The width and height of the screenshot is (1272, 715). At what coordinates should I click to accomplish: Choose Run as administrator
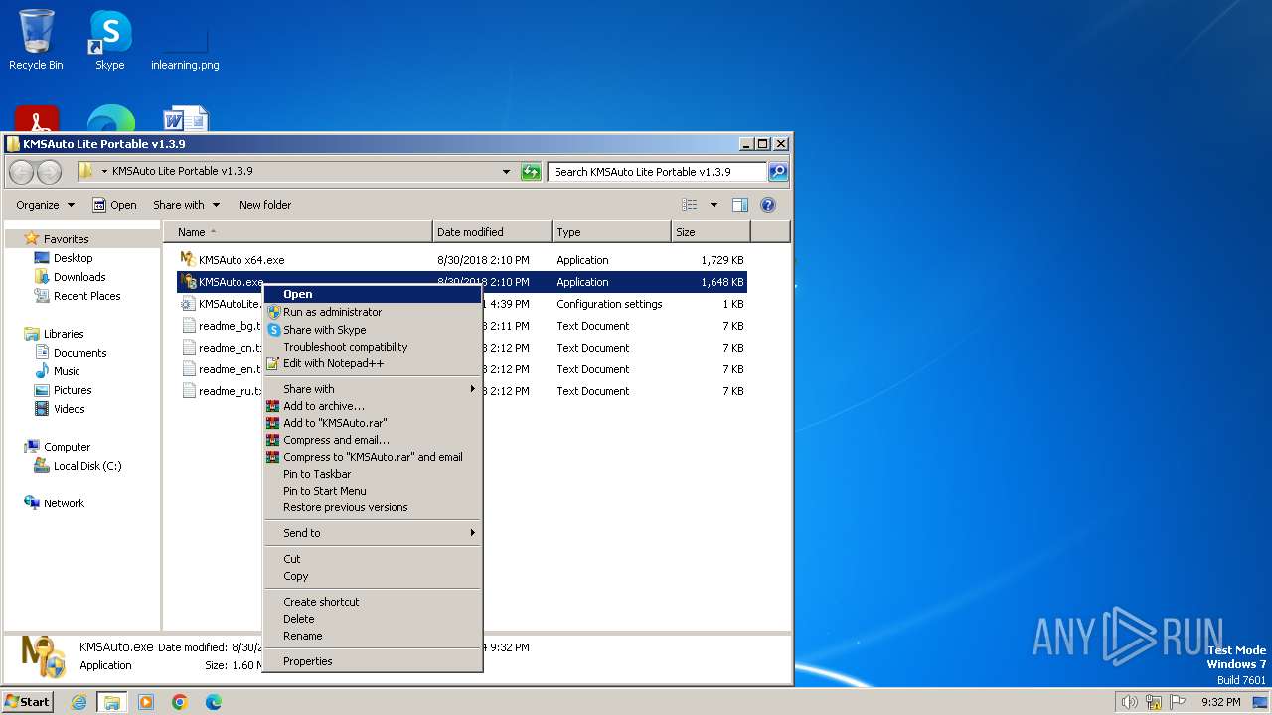[x=372, y=312]
